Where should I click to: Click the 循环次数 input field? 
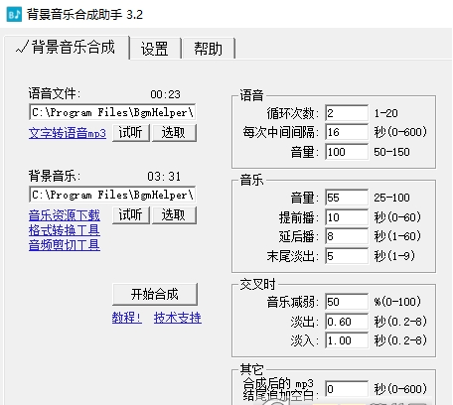tap(347, 113)
